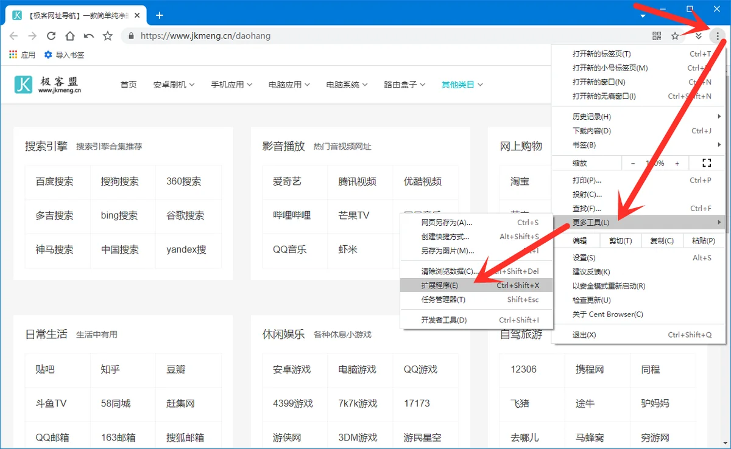The width and height of the screenshot is (731, 449).
Task: Open the 3DM游戏 link
Action: (357, 437)
